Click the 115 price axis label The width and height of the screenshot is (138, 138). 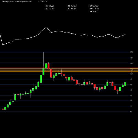[131, 58]
